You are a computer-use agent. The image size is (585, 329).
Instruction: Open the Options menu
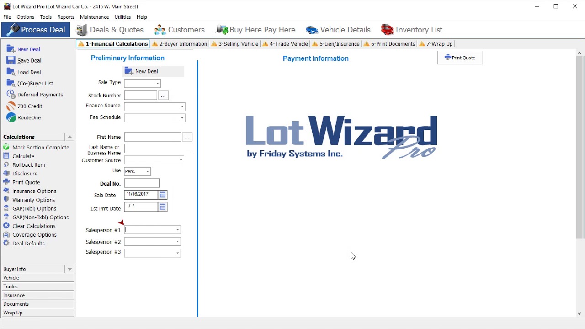coord(26,17)
